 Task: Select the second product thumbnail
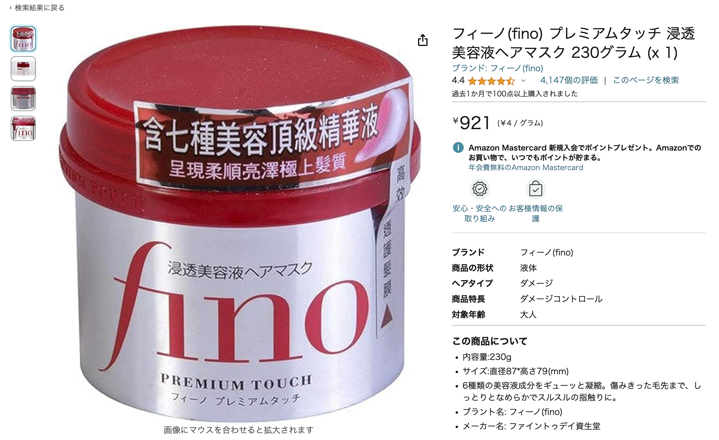click(x=23, y=69)
